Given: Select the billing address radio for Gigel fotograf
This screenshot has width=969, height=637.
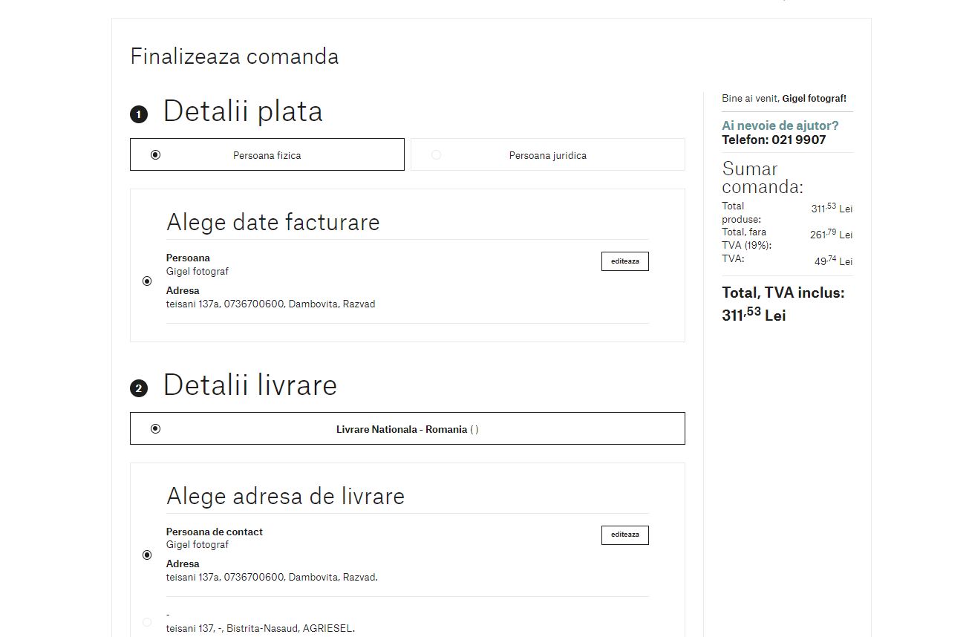Looking at the screenshot, I should 147,281.
